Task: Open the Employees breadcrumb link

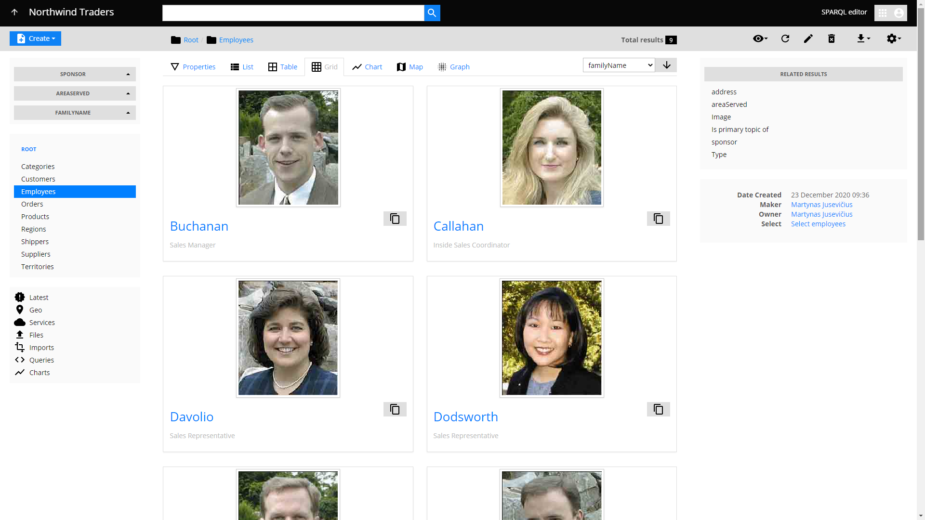Action: pos(236,40)
